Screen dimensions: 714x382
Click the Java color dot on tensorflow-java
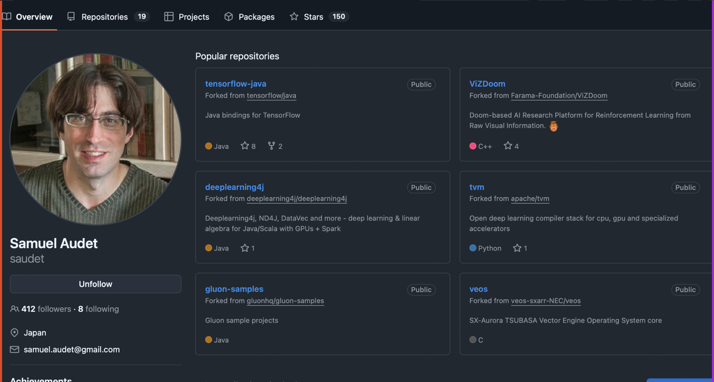tap(208, 146)
